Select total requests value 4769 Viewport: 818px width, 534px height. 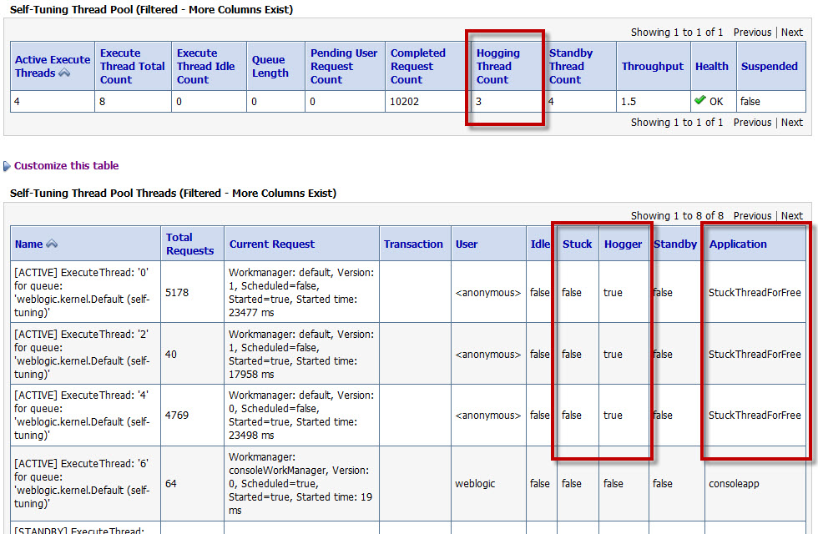177,416
